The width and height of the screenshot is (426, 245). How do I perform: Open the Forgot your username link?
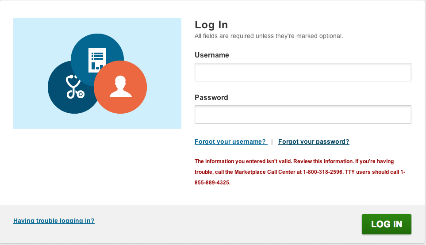point(231,142)
